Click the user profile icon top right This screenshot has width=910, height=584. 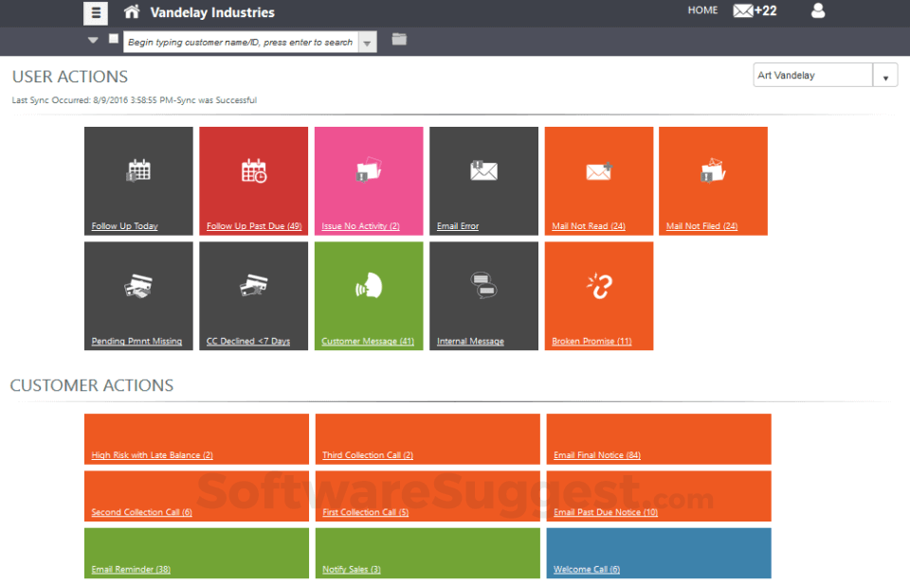pos(817,12)
